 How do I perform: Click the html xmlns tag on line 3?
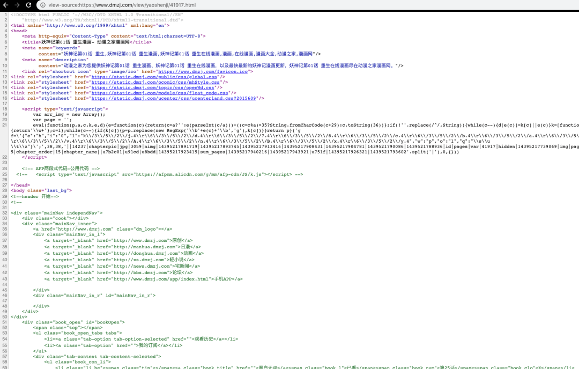pyautogui.click(x=90, y=26)
